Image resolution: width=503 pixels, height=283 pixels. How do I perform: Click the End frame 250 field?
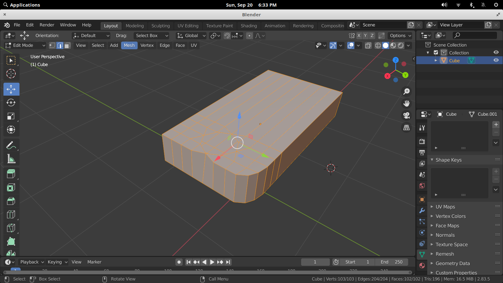391,262
